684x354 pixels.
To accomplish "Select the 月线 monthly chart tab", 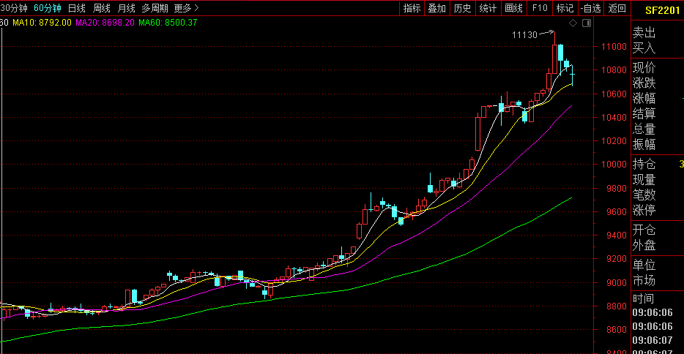I will [x=126, y=8].
